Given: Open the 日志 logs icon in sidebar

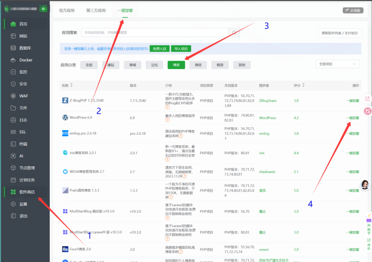Looking at the screenshot, I should click(x=13, y=120).
